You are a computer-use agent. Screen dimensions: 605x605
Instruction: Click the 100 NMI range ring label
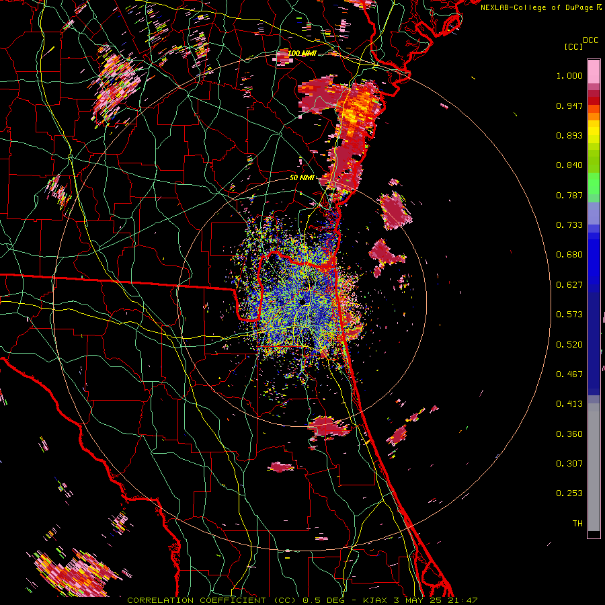(302, 53)
